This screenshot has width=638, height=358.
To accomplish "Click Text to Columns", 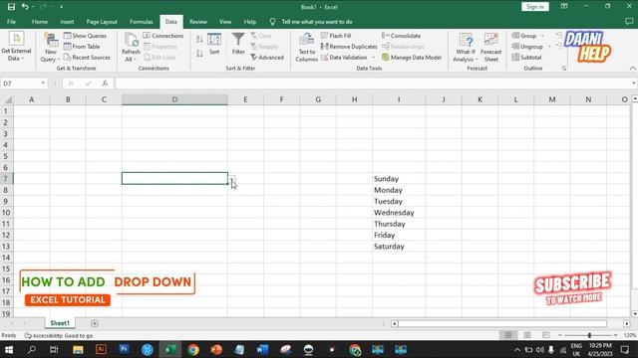I will coord(306,48).
